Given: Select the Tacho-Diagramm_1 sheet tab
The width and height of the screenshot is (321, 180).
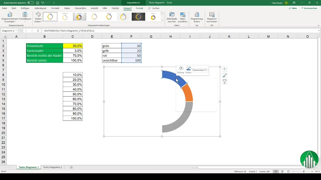Looking at the screenshot, I should point(28,167).
